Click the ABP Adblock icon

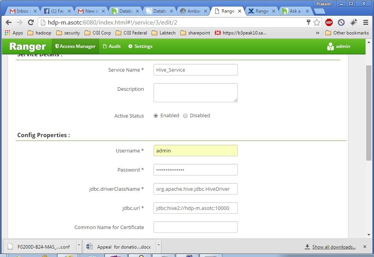point(329,22)
